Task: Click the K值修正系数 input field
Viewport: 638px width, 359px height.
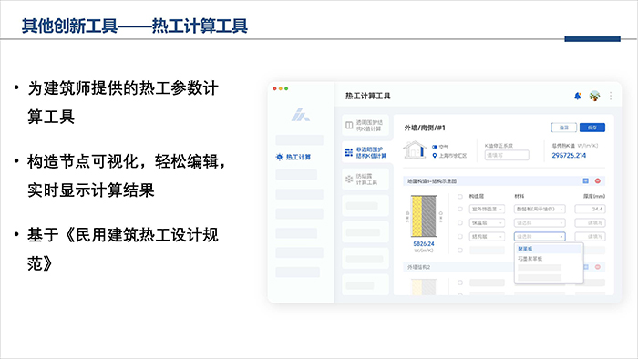Action: click(507, 155)
